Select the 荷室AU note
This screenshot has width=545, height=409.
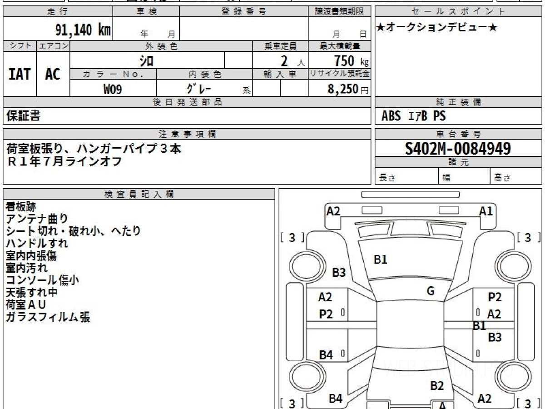click(x=26, y=304)
